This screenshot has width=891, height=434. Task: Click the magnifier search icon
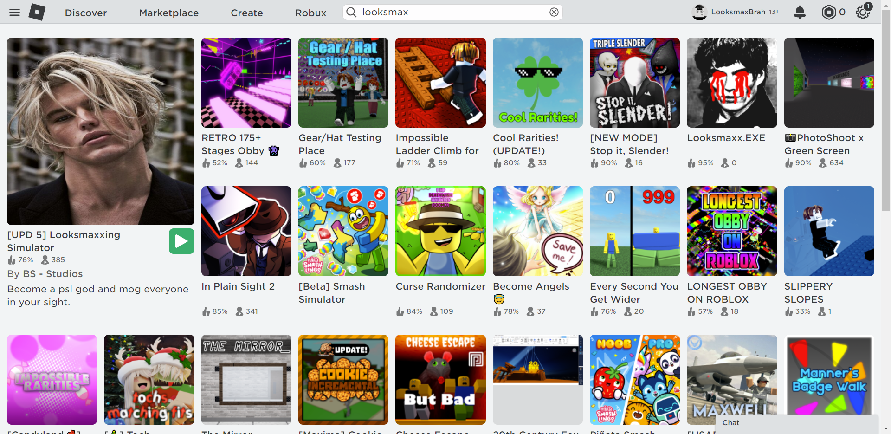352,13
